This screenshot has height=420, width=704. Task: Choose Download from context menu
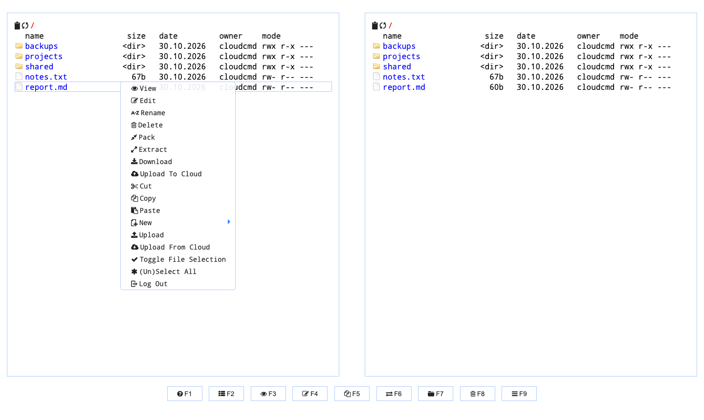(178, 162)
